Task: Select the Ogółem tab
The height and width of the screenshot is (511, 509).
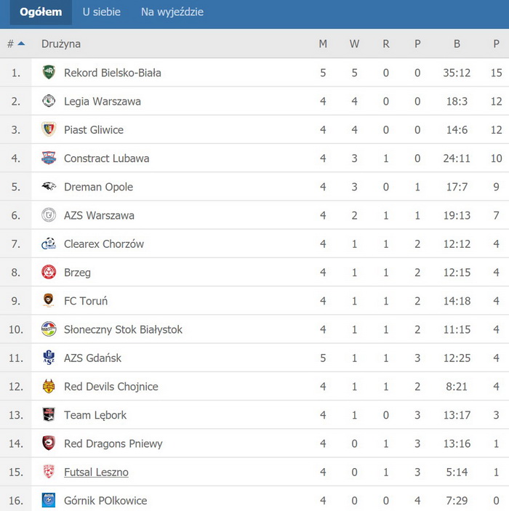Action: coord(41,12)
